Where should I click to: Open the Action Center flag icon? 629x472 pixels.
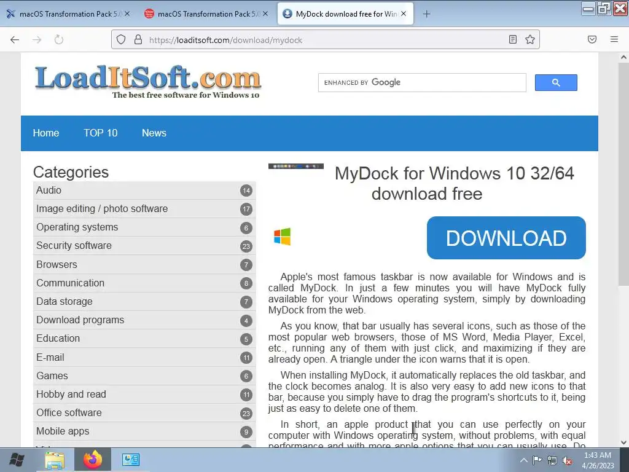coord(537,460)
